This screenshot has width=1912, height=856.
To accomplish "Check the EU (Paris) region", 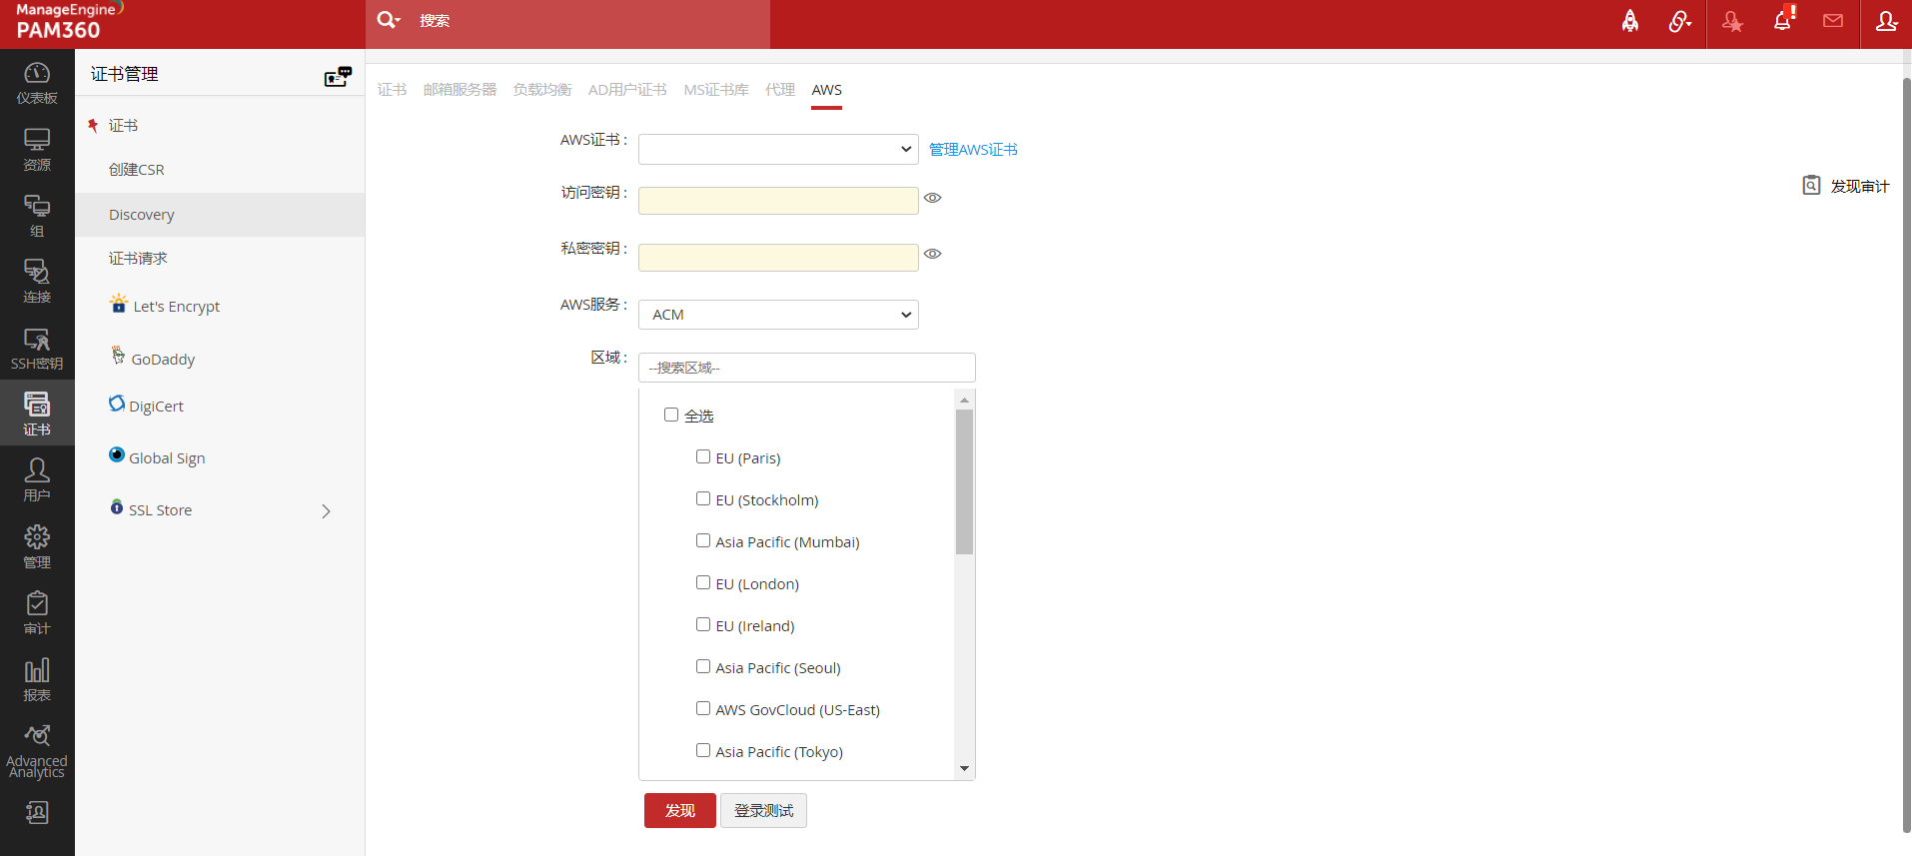I will tap(703, 456).
